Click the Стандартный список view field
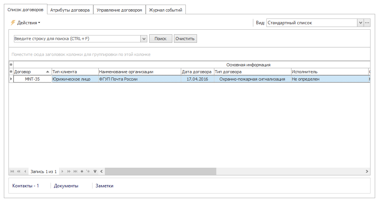This screenshot has height=202, width=379. coord(312,23)
